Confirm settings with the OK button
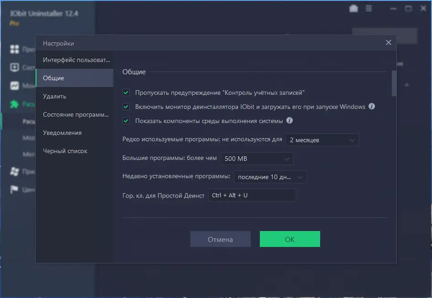 [x=290, y=239]
